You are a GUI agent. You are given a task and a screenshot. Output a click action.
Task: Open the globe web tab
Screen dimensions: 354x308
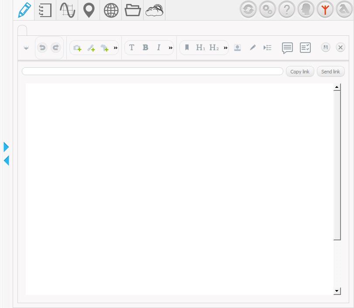pyautogui.click(x=111, y=10)
